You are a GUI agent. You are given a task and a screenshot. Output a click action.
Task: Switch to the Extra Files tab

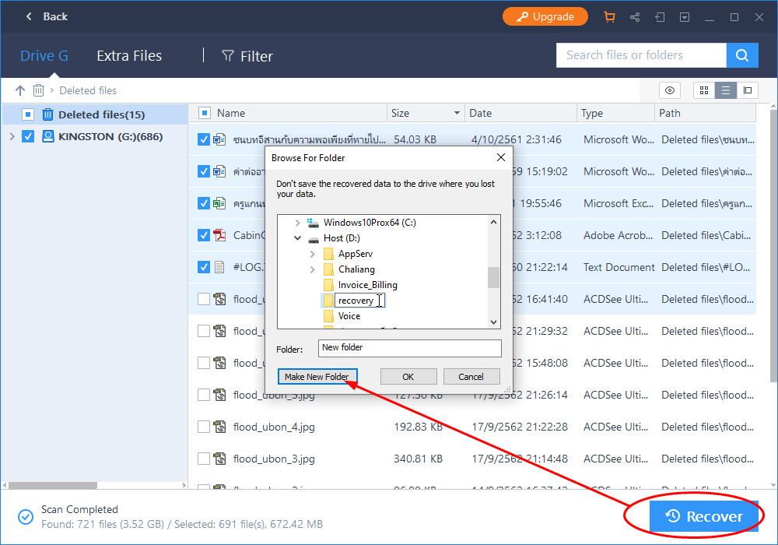click(129, 55)
